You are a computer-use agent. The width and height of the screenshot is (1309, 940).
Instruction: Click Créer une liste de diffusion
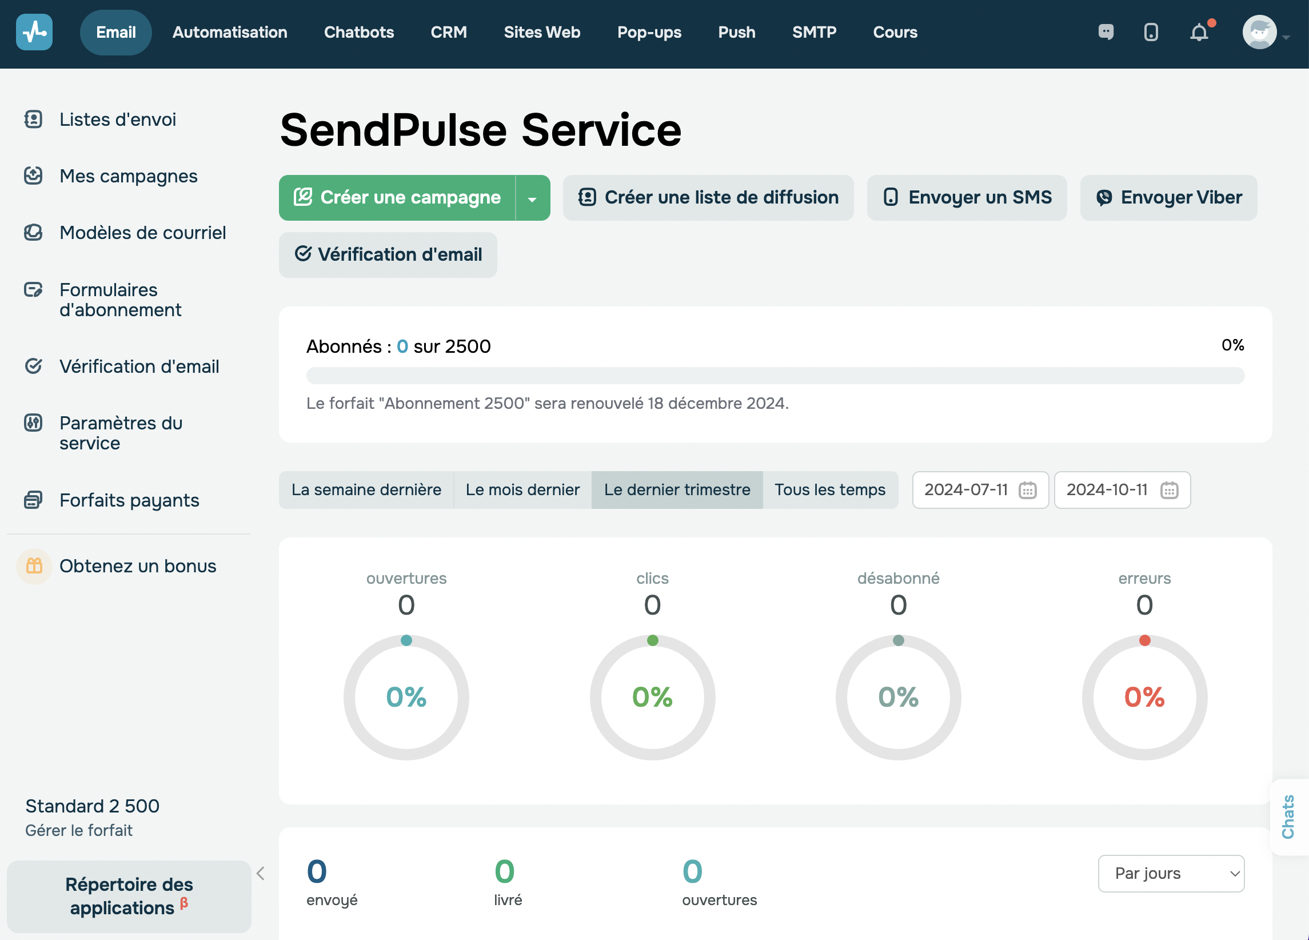coord(708,198)
